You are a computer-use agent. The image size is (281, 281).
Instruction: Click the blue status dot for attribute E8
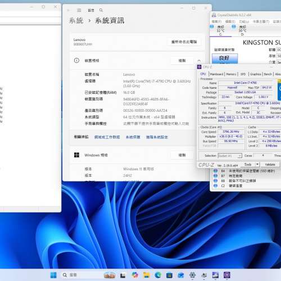(215, 180)
